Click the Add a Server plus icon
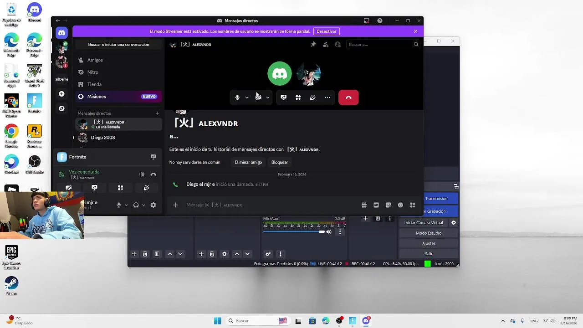583x328 pixels. coord(61,94)
